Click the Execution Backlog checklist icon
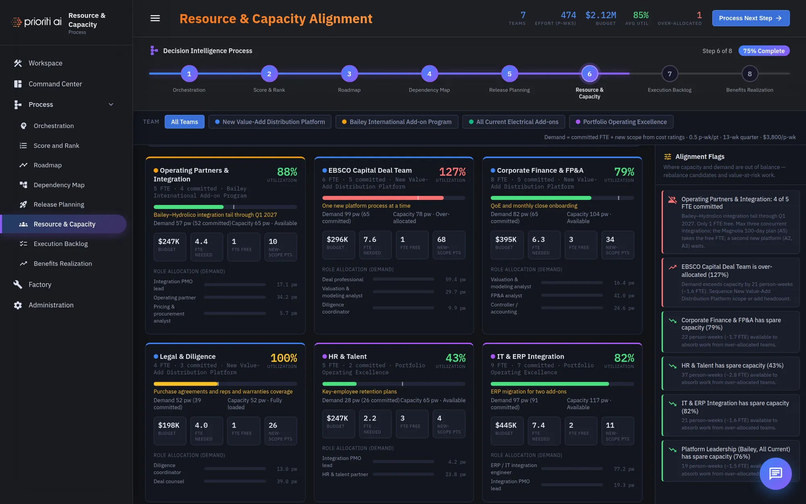This screenshot has width=806, height=504. point(23,244)
